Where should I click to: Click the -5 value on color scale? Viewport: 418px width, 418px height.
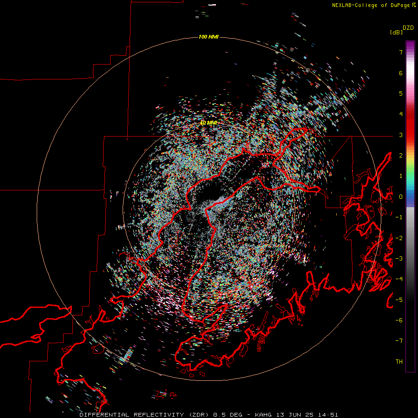point(399,300)
